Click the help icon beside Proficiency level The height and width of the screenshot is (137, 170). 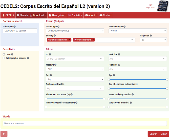(x=63, y=84)
